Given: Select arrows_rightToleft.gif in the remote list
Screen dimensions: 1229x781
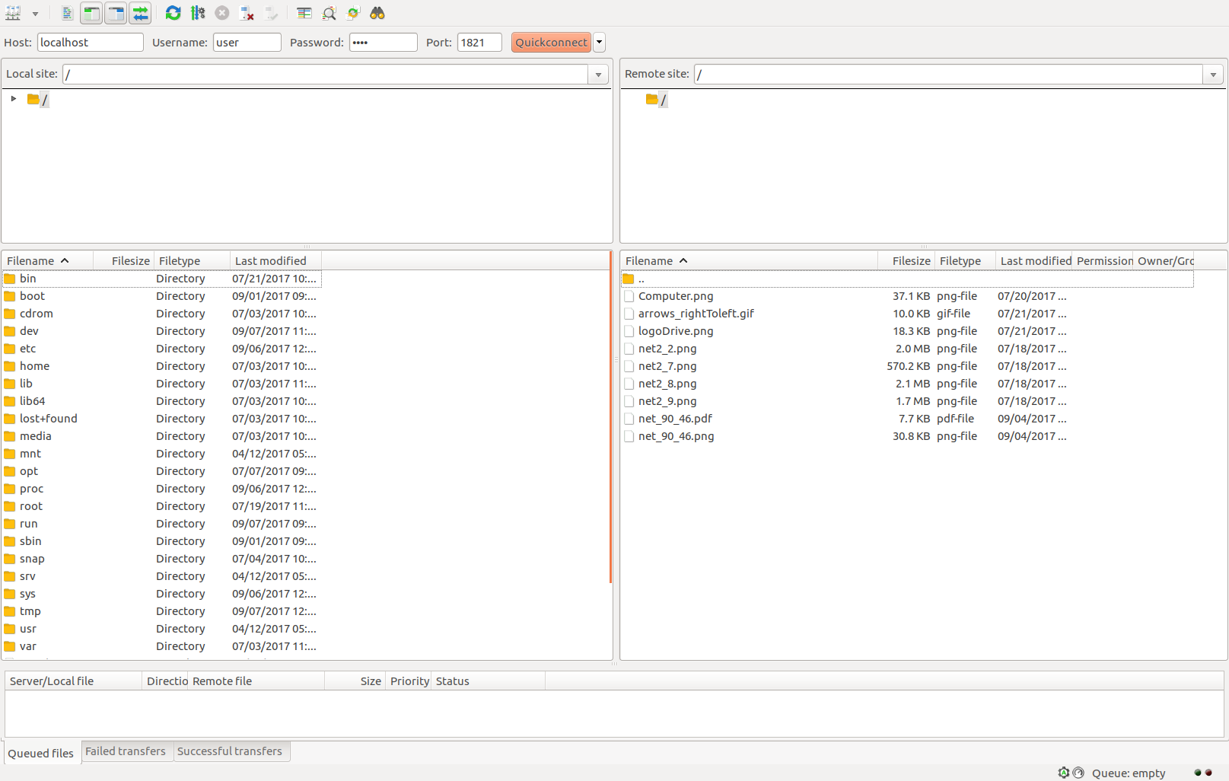Looking at the screenshot, I should coord(907,314).
